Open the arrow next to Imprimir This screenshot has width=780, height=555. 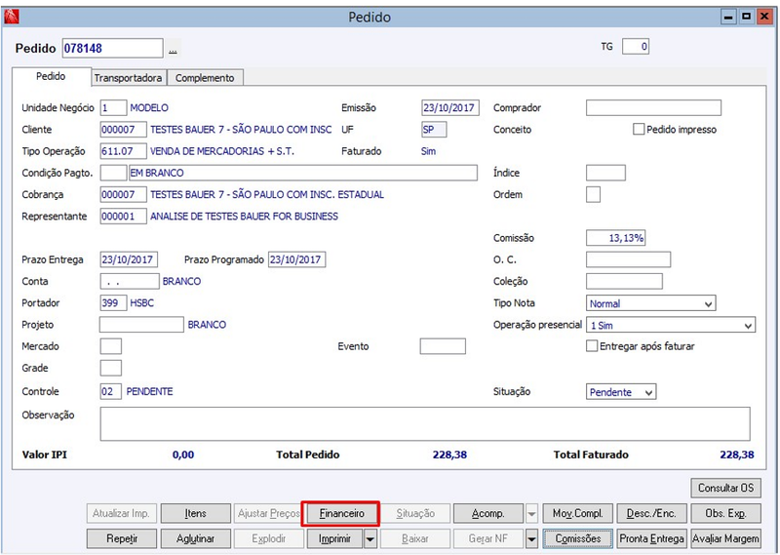coord(370,538)
